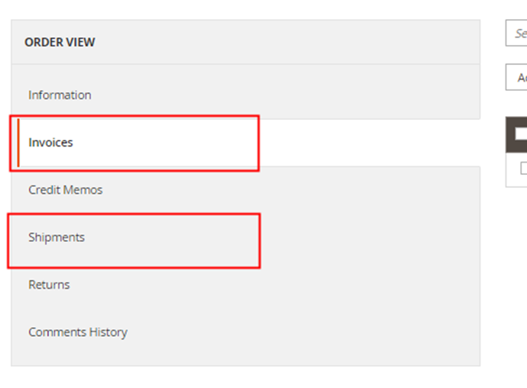Select the Credit Memos tab
The height and width of the screenshot is (388, 527).
(65, 190)
